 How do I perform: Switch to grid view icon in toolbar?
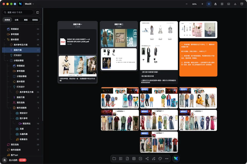tap(222, 4)
